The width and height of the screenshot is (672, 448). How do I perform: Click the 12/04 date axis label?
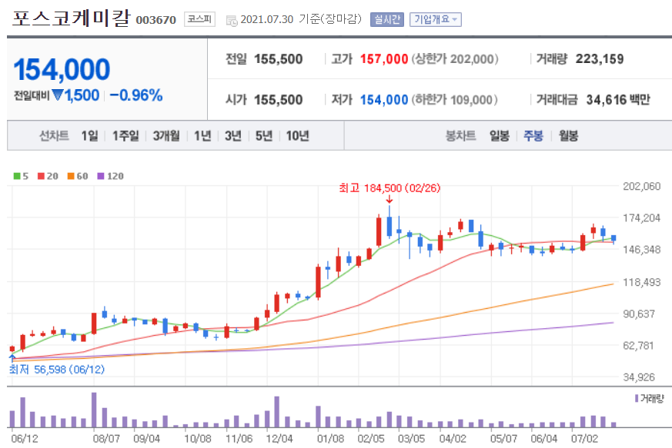(279, 439)
